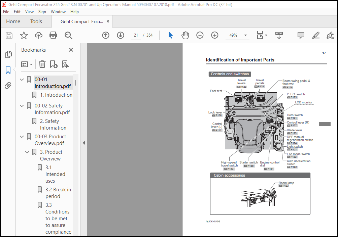Open the 3.1 Intended uses bookmark
This screenshot has height=237, width=338.
click(55, 174)
